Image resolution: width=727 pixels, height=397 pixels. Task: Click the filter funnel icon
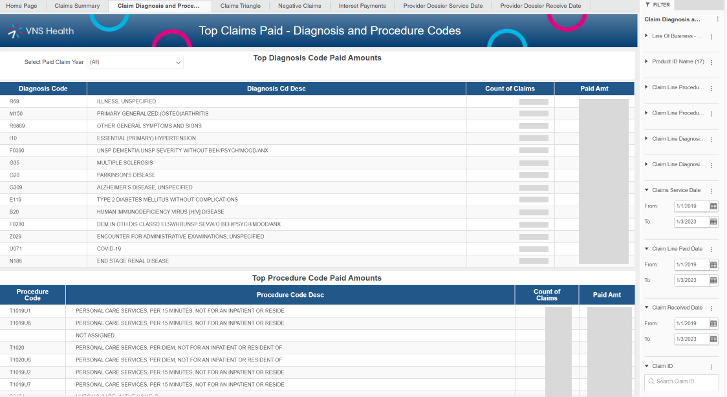(x=647, y=5)
